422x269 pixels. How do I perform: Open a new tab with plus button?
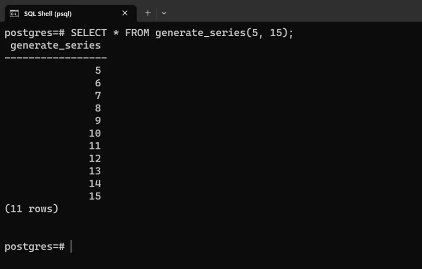click(x=148, y=13)
